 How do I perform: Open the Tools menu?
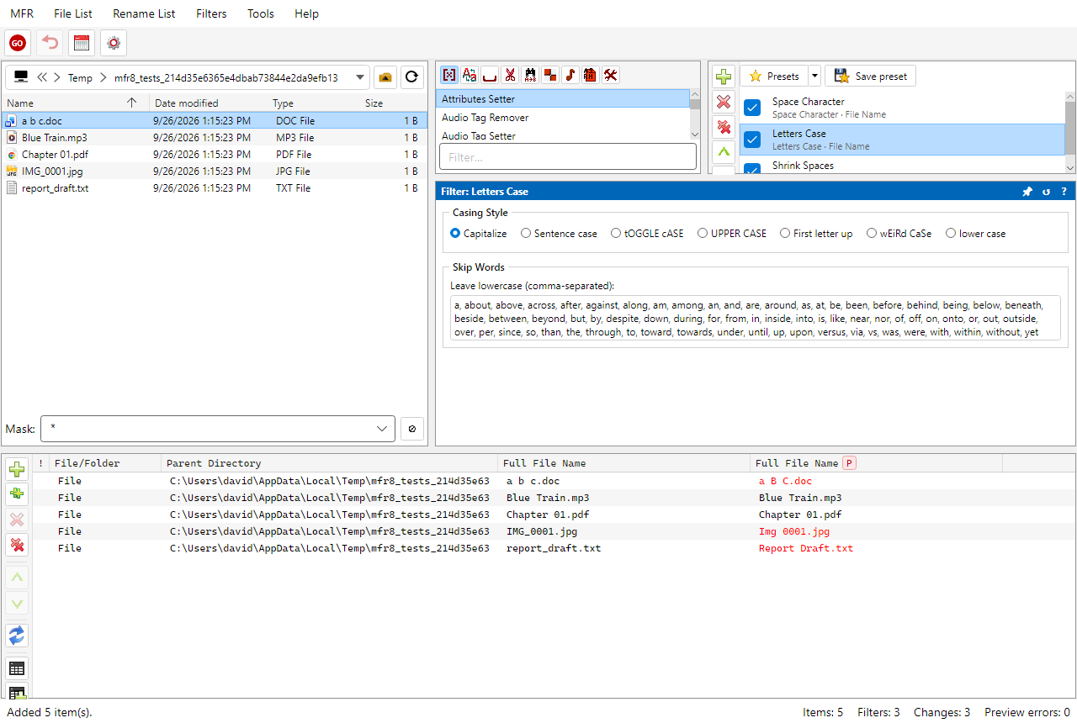(x=261, y=13)
